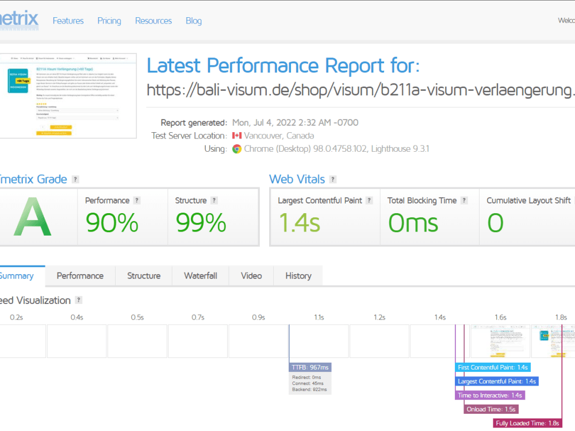Click the GTmetrix logo
575x431 pixels.
click(19, 20)
